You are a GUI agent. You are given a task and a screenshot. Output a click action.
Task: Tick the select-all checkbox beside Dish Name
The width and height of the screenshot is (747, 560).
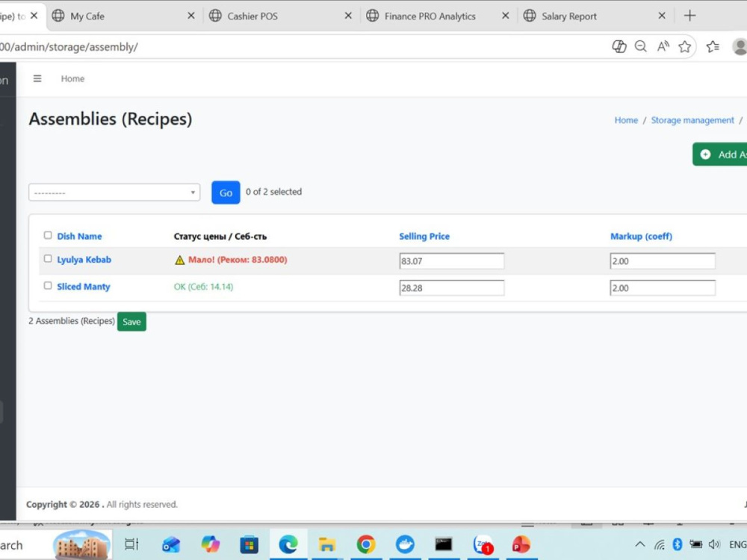[48, 235]
